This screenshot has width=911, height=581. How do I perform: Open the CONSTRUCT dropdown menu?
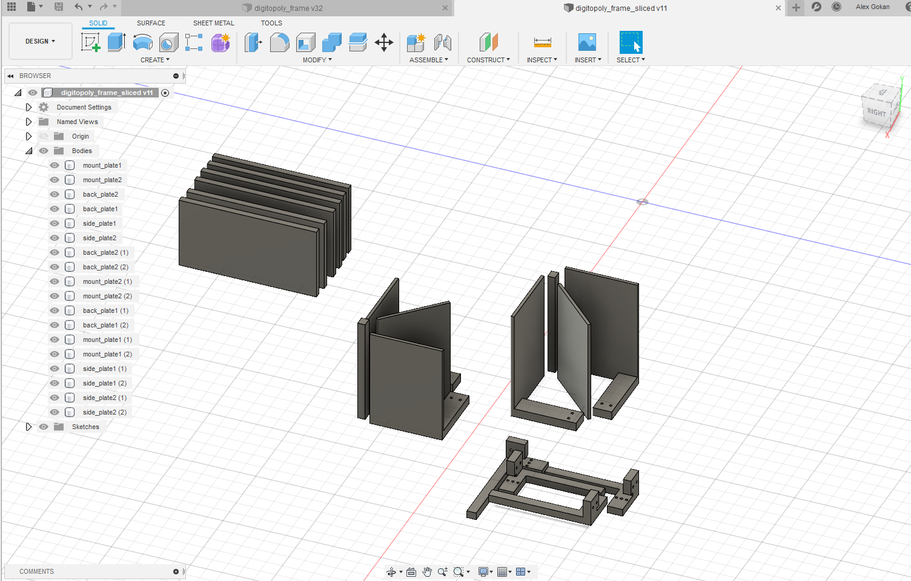click(x=488, y=60)
